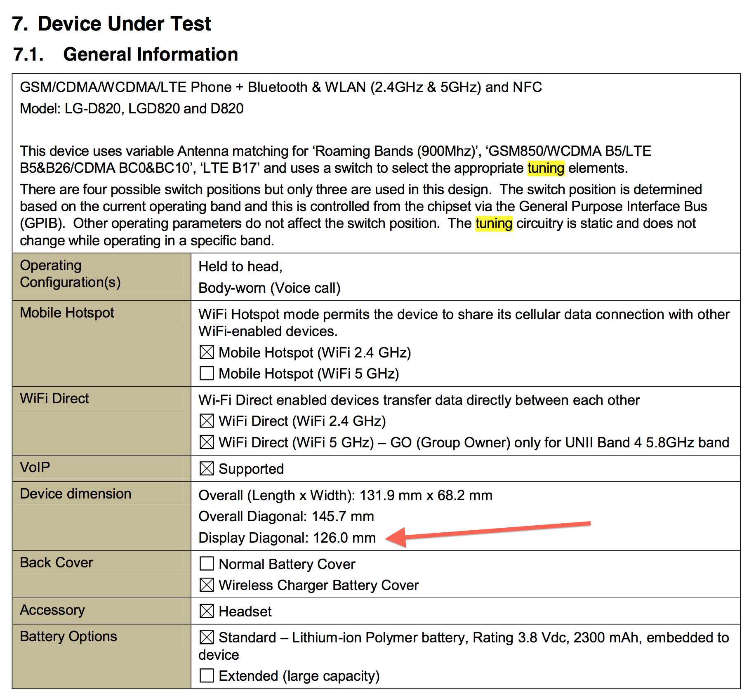
Task: Click the highlighted word tuning before 'elements'
Action: pyautogui.click(x=545, y=168)
